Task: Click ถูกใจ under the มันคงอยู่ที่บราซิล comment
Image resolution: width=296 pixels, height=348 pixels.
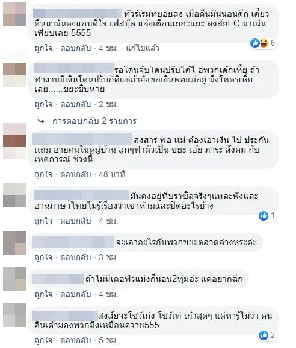Action: click(43, 221)
